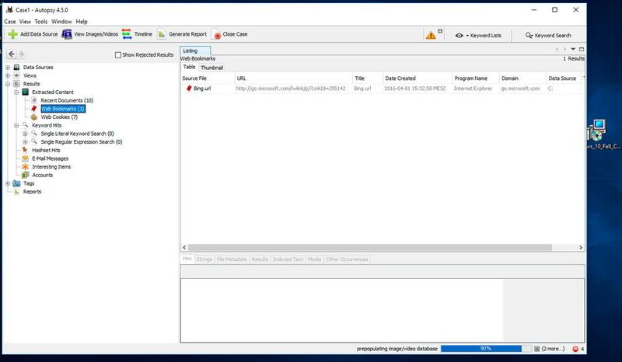Screen dimensions: 622x362
Task: Click the (2 more...) background tasks link
Action: 555,349
